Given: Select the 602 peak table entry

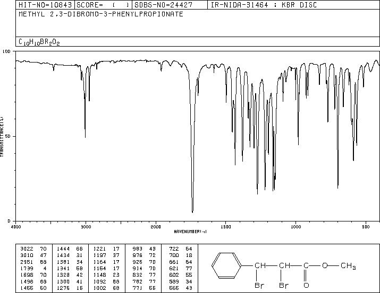Looking at the screenshot, I should (181, 275).
